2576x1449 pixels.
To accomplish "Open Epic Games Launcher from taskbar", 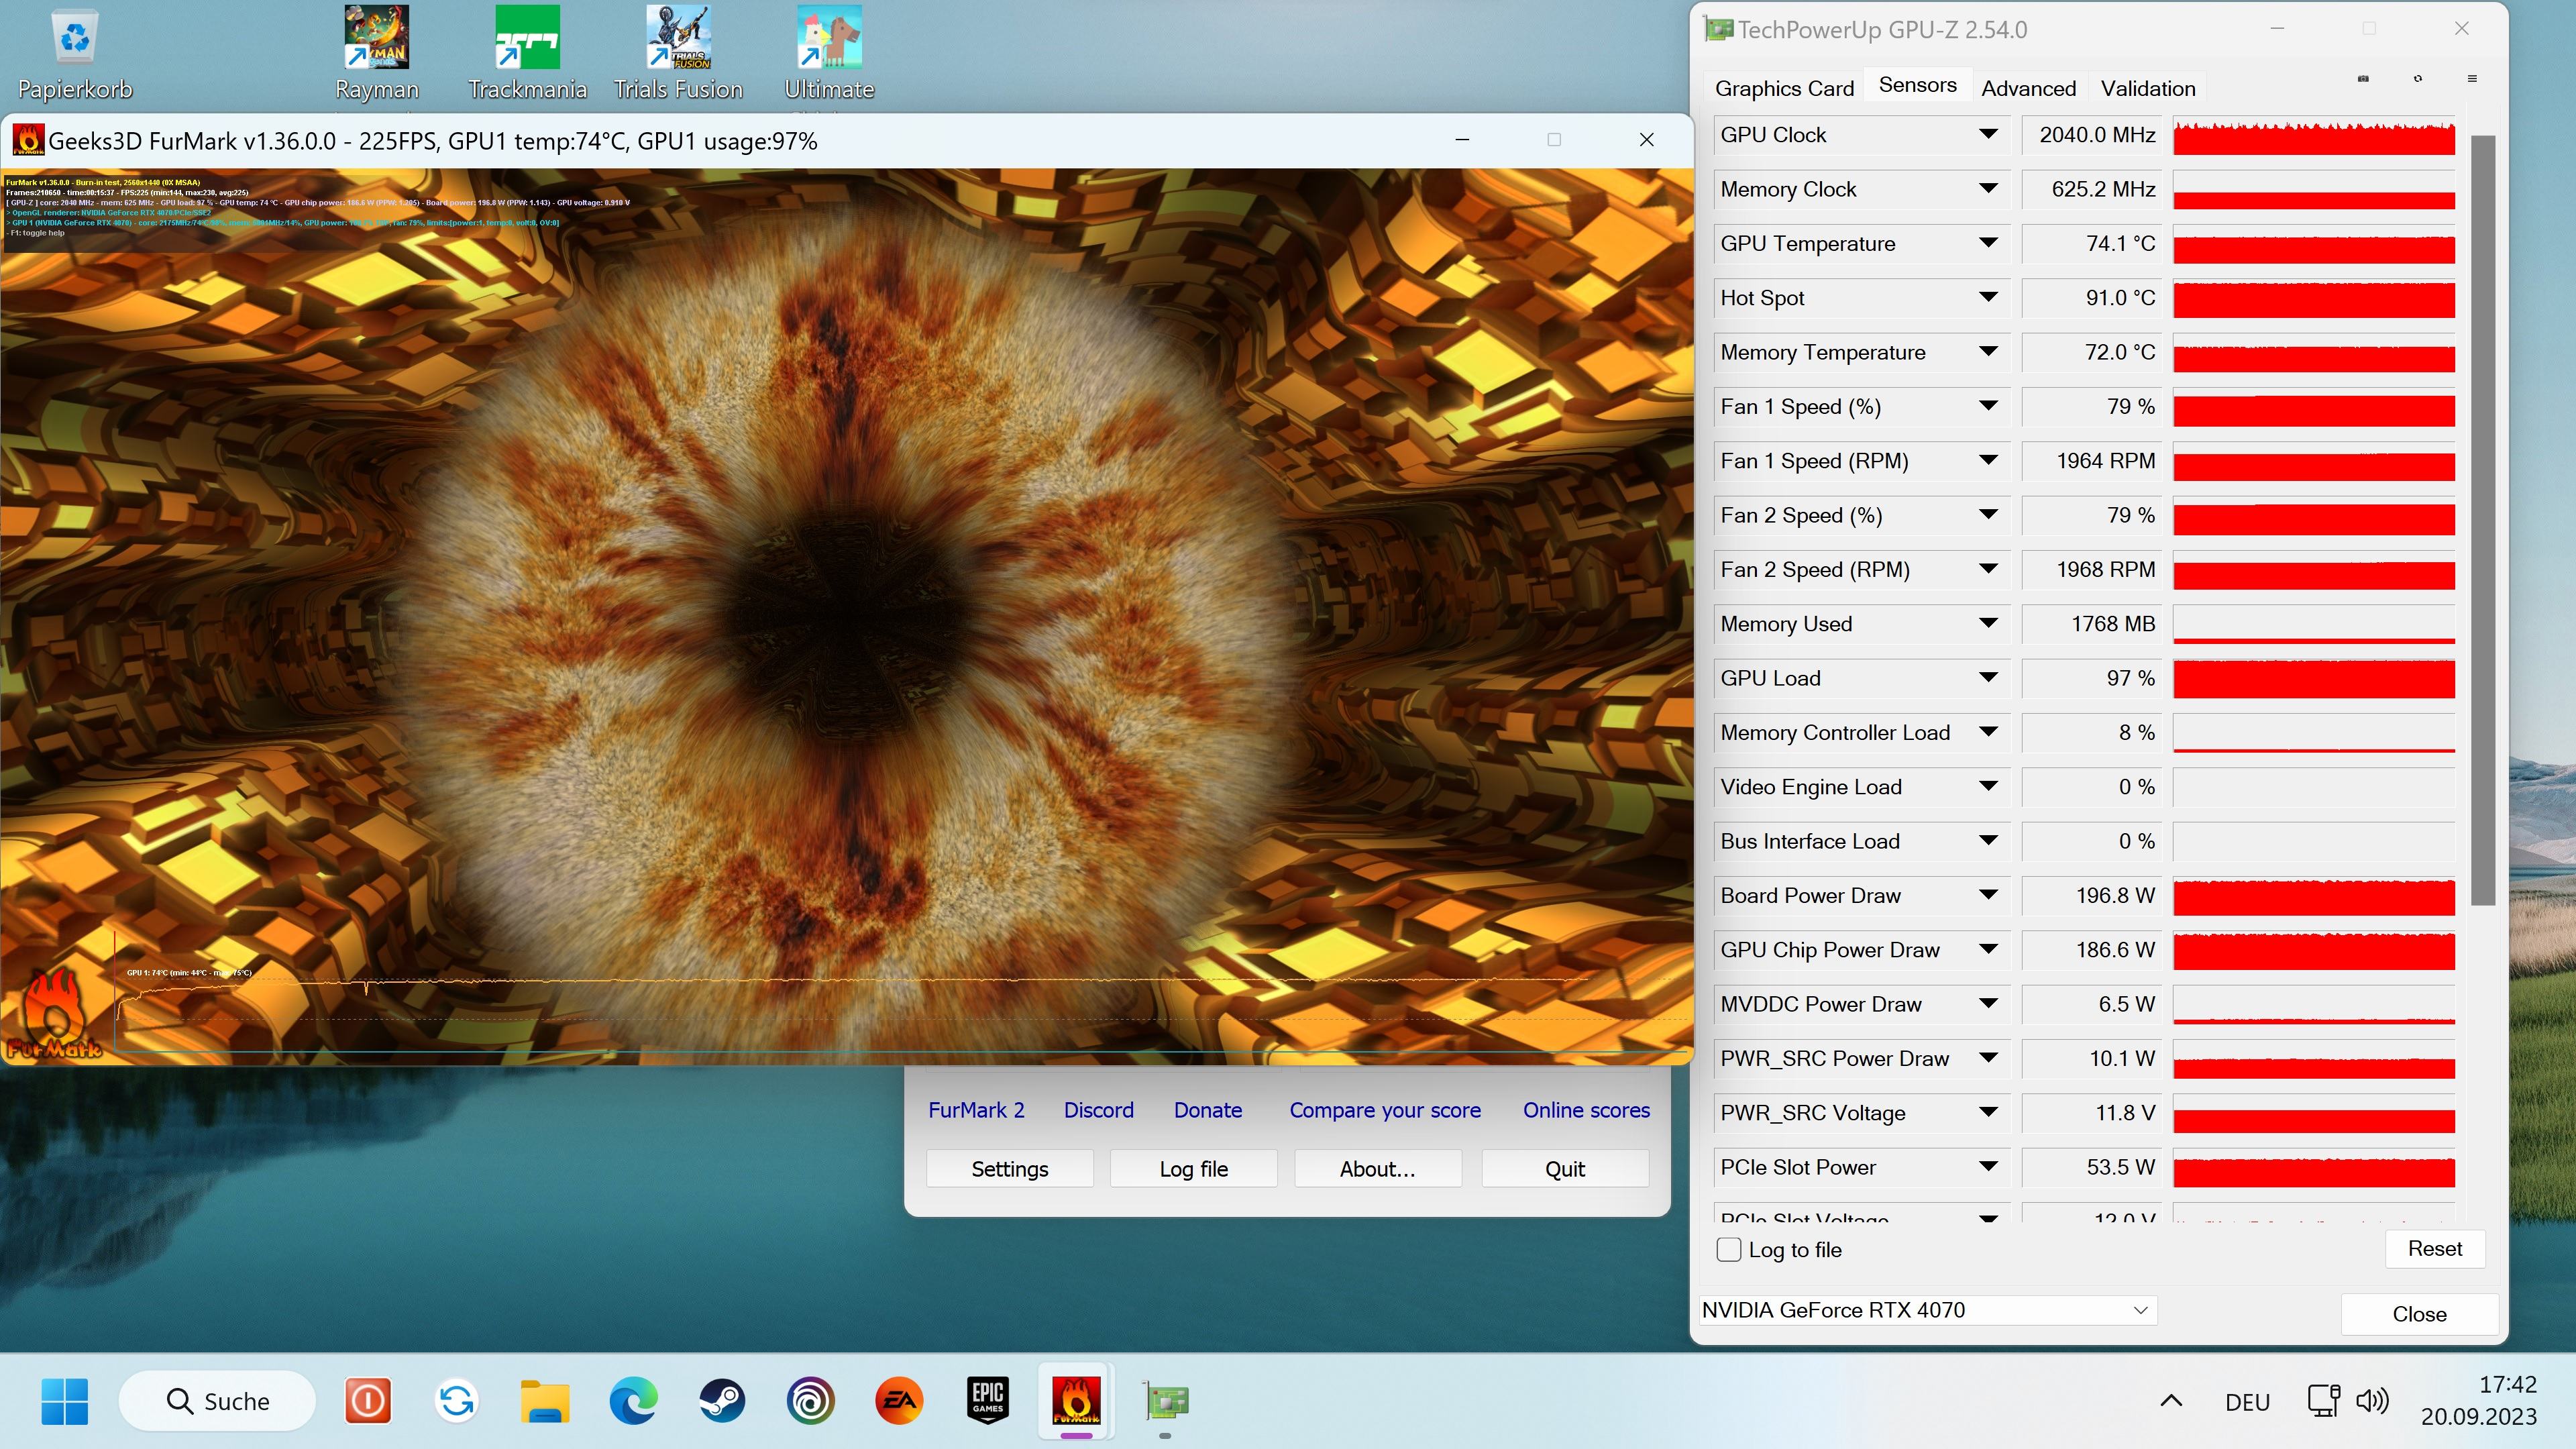I will pos(987,1401).
